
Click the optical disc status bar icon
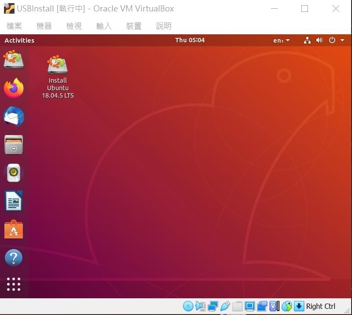(x=188, y=306)
